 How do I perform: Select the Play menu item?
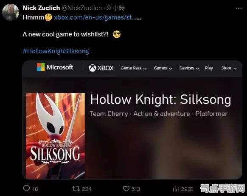(x=209, y=68)
